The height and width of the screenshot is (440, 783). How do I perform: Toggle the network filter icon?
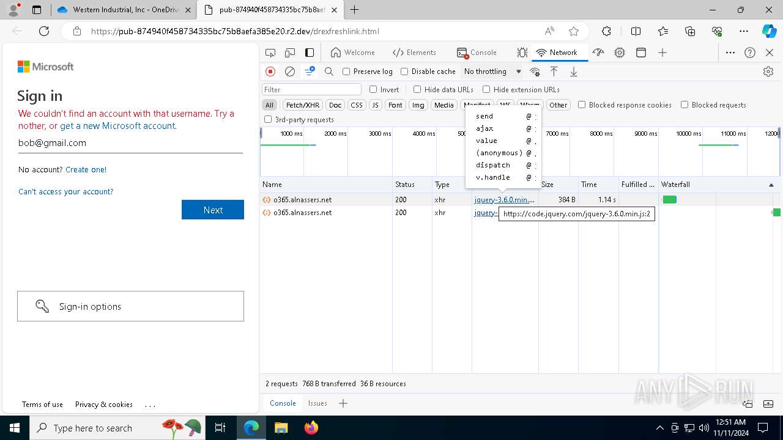(310, 71)
